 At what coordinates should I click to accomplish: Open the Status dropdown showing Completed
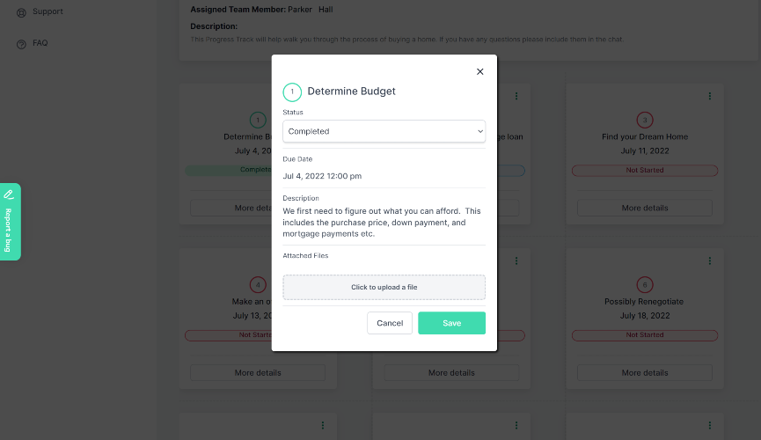384,131
